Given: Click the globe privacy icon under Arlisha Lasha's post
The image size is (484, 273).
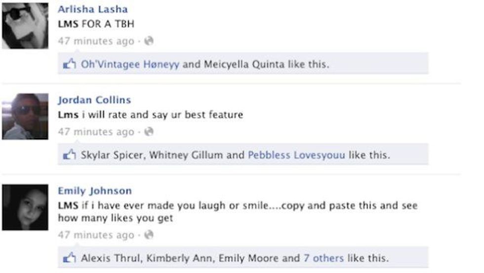Looking at the screenshot, I should pos(149,40).
